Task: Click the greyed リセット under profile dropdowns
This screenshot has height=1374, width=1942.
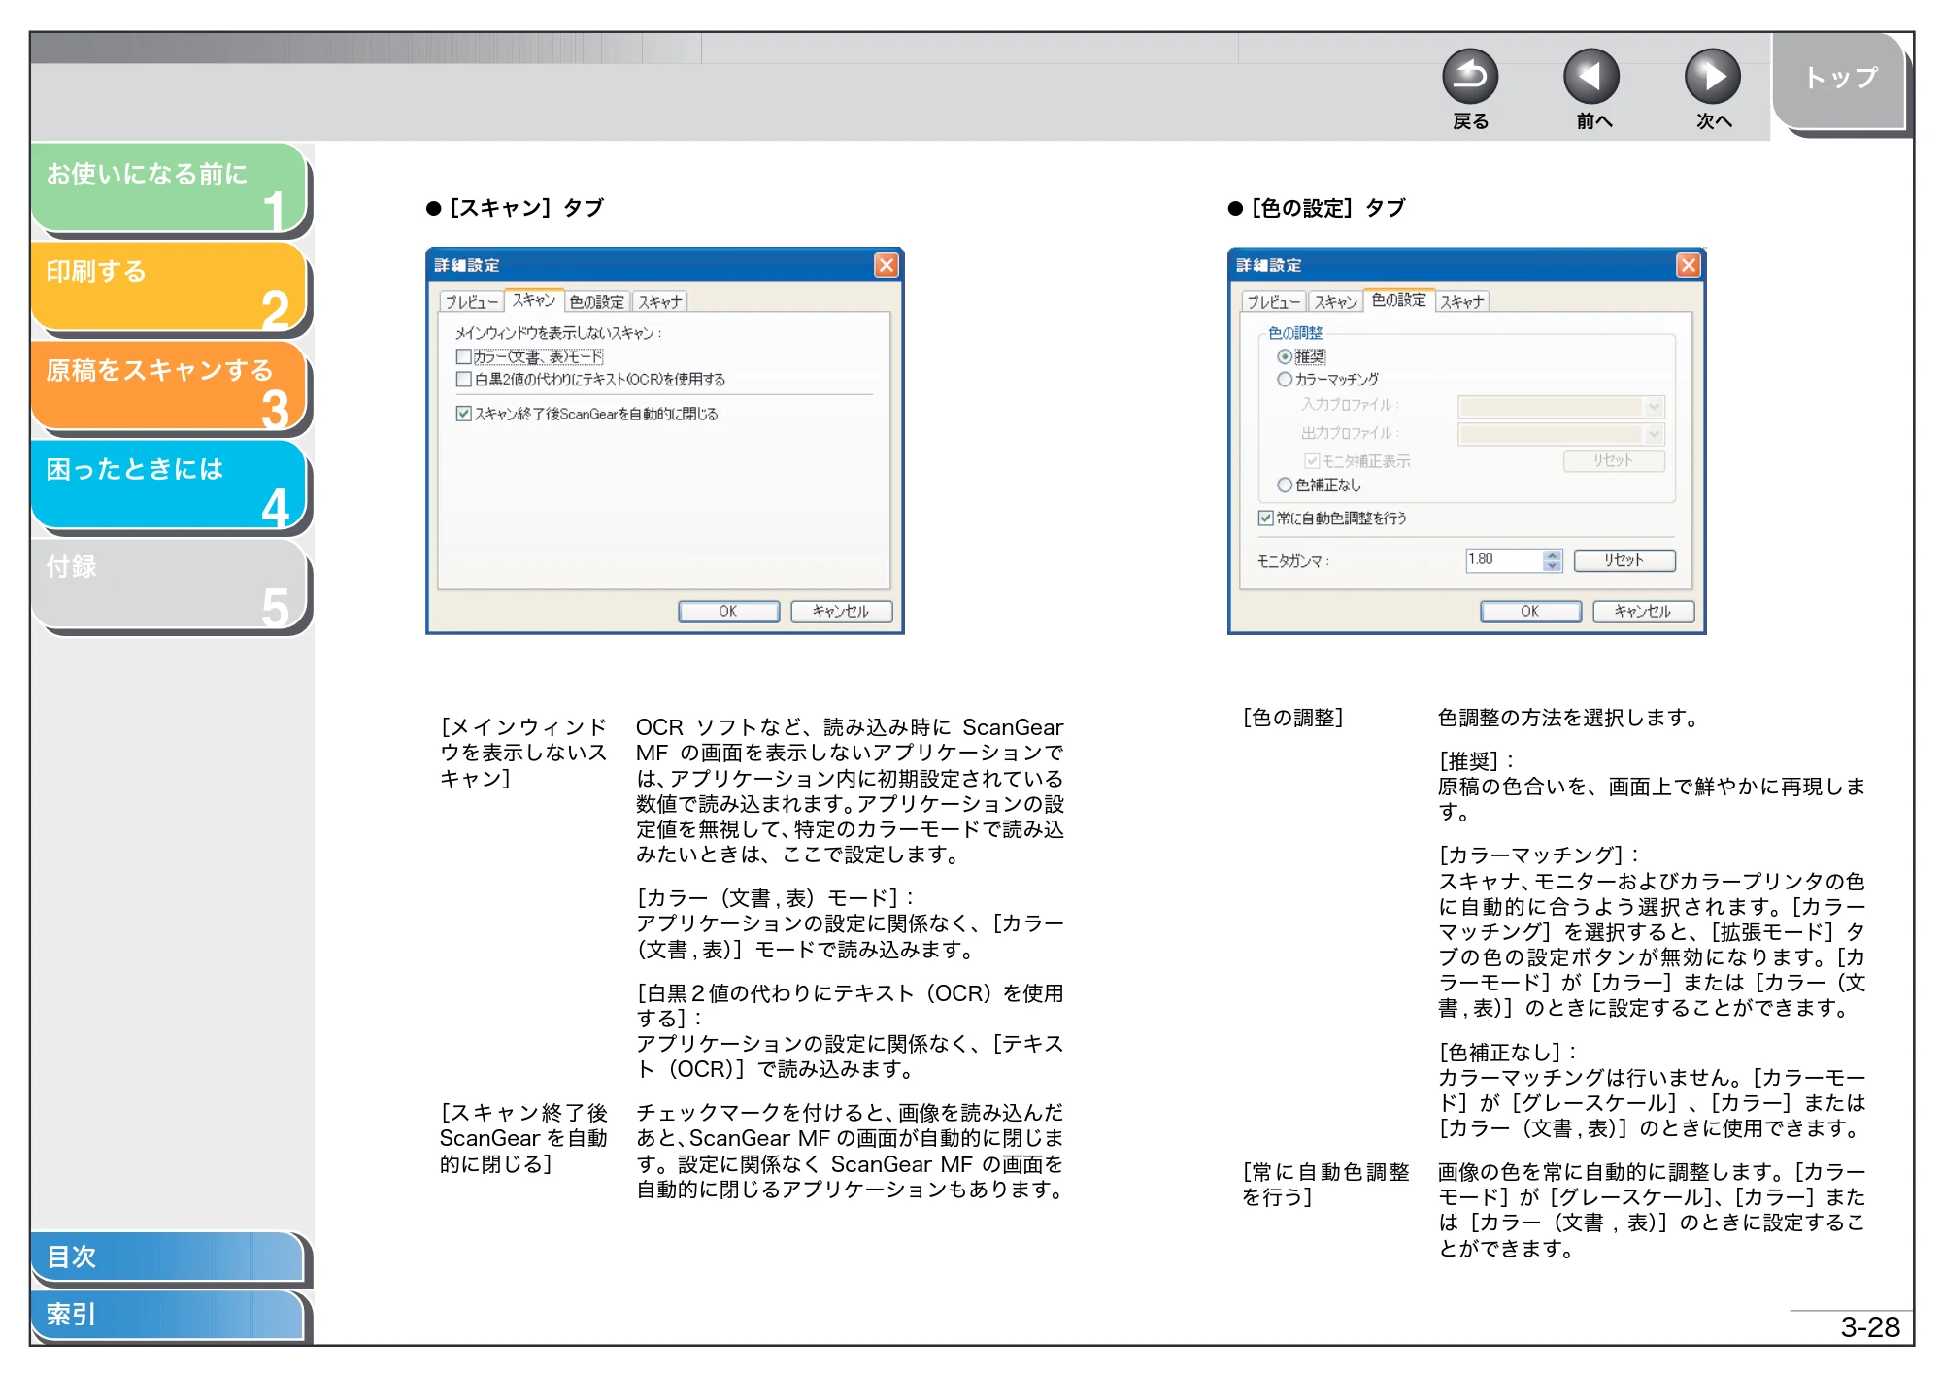Action: point(1613,460)
